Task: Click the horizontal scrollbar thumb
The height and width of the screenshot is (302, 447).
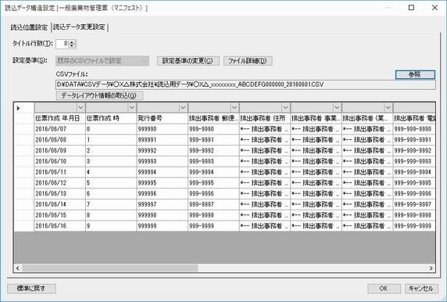Action: (x=110, y=268)
